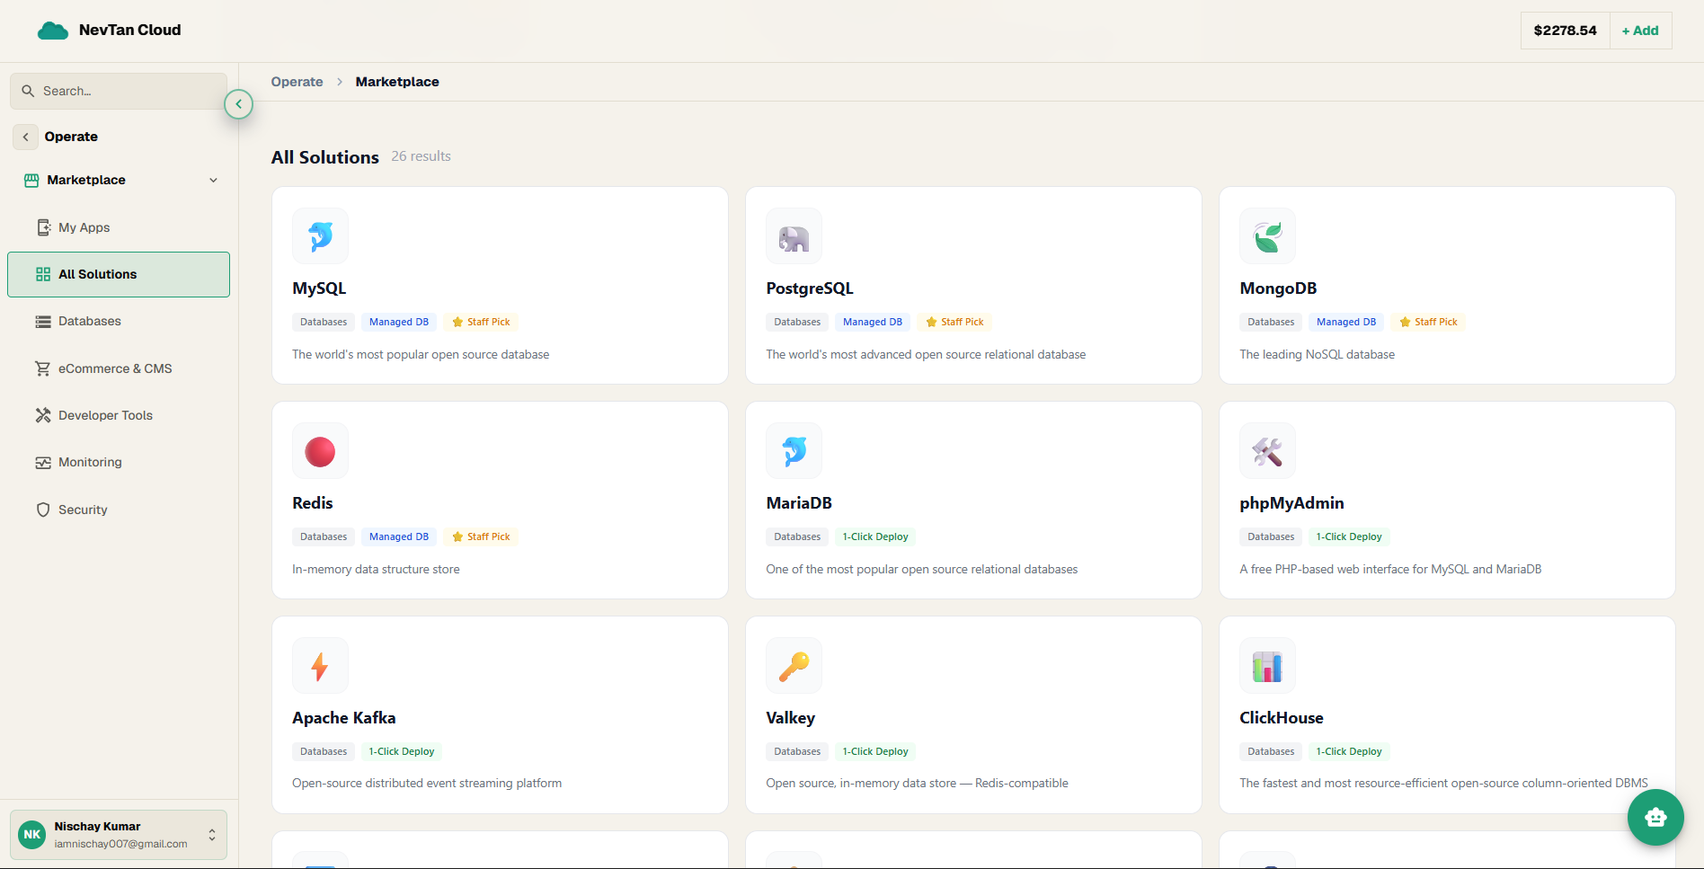
Task: Collapse the Marketplace menu chevron
Action: [x=213, y=180]
